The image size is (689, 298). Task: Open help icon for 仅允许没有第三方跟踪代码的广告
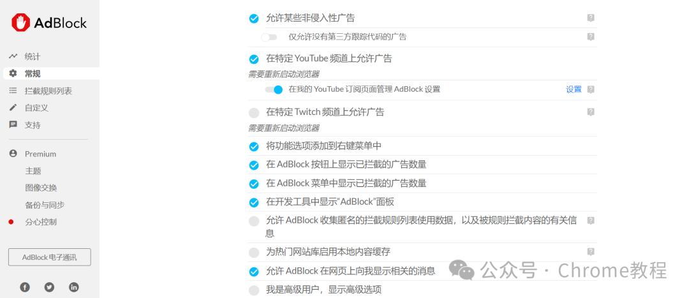[x=591, y=37]
